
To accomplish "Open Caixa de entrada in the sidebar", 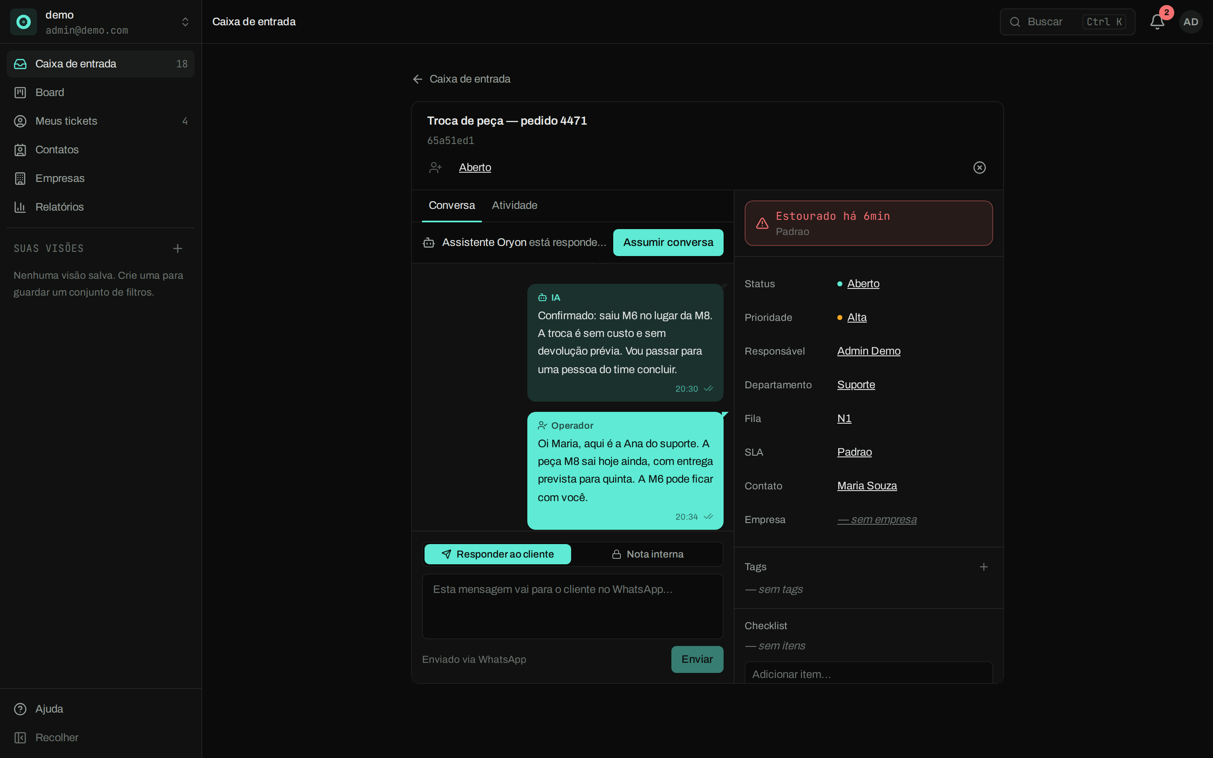I will [101, 64].
